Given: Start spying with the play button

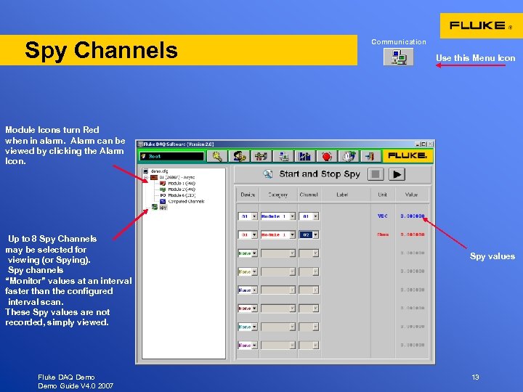Looking at the screenshot, I should (x=397, y=174).
